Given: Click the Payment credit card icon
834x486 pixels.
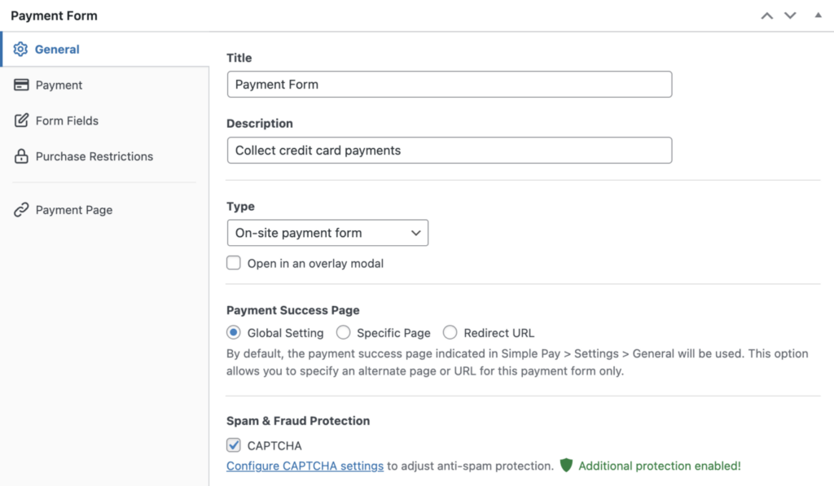Looking at the screenshot, I should (x=21, y=85).
